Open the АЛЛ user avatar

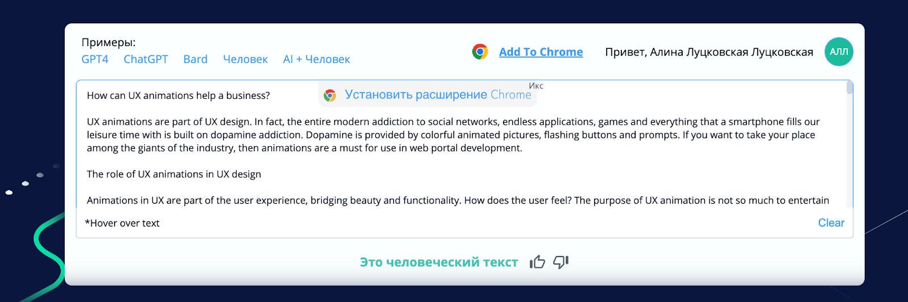tap(839, 52)
